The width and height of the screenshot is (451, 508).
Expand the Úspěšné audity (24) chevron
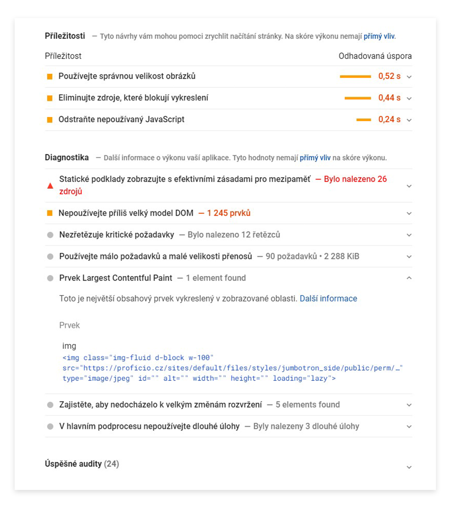pos(409,467)
